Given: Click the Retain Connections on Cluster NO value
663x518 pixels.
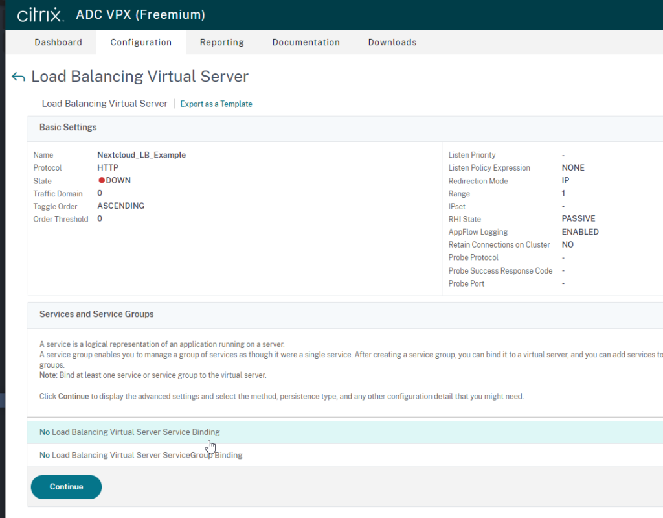Looking at the screenshot, I should tap(567, 244).
